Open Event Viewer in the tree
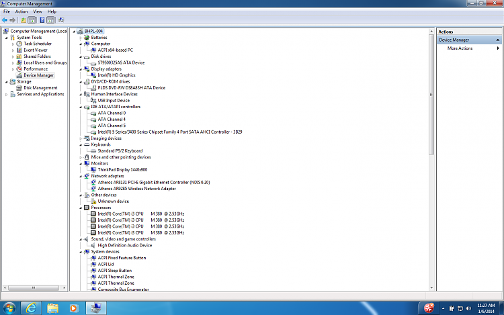The height and width of the screenshot is (315, 504). coord(36,50)
